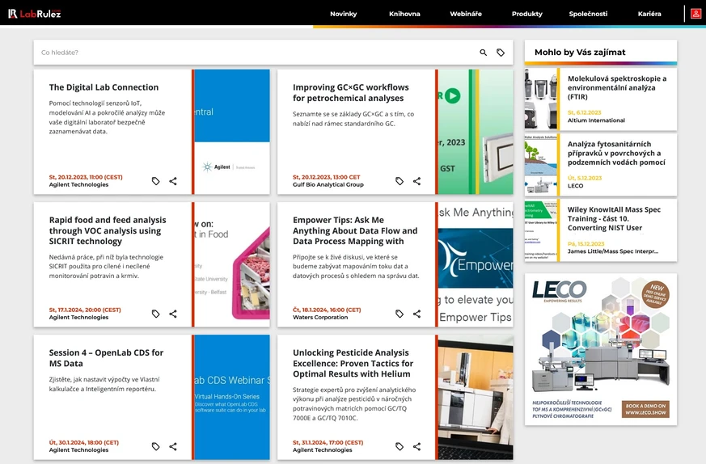
Task: Click the Rapid food analysis thumbnail image
Action: pyautogui.click(x=232, y=264)
